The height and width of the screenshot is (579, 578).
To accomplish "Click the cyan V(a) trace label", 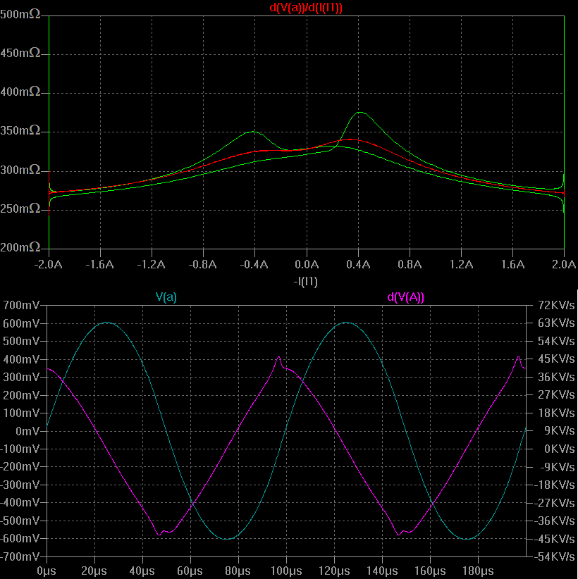I will [x=166, y=297].
